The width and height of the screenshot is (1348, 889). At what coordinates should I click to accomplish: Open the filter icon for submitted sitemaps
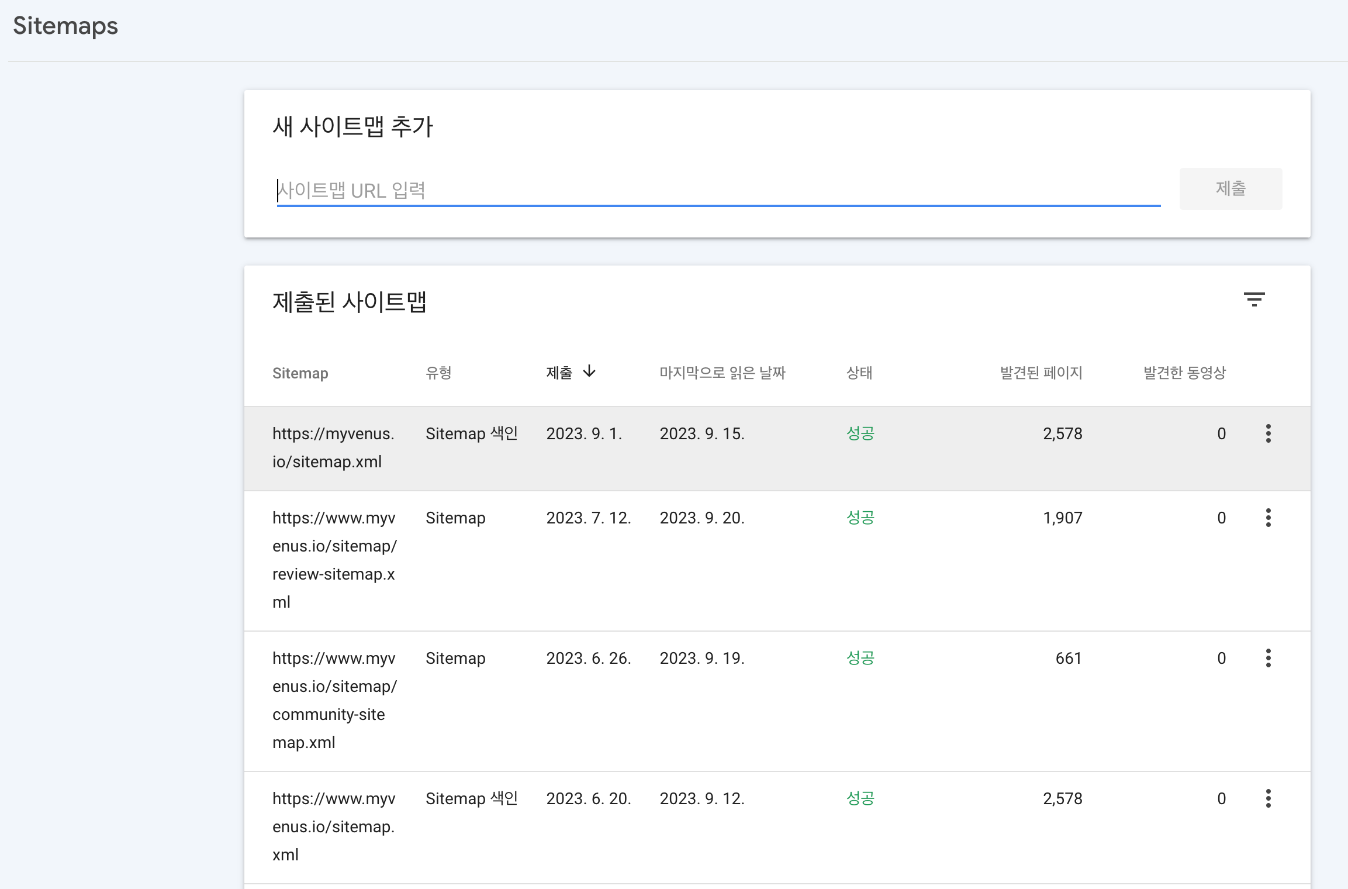point(1254,299)
